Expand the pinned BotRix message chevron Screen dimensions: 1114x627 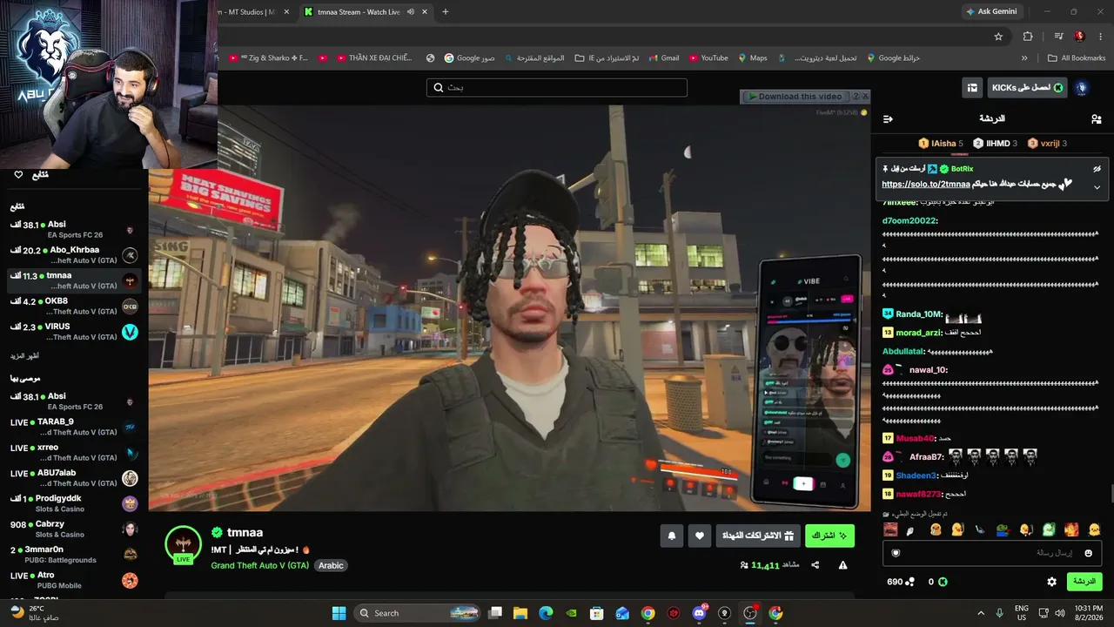click(x=1097, y=187)
